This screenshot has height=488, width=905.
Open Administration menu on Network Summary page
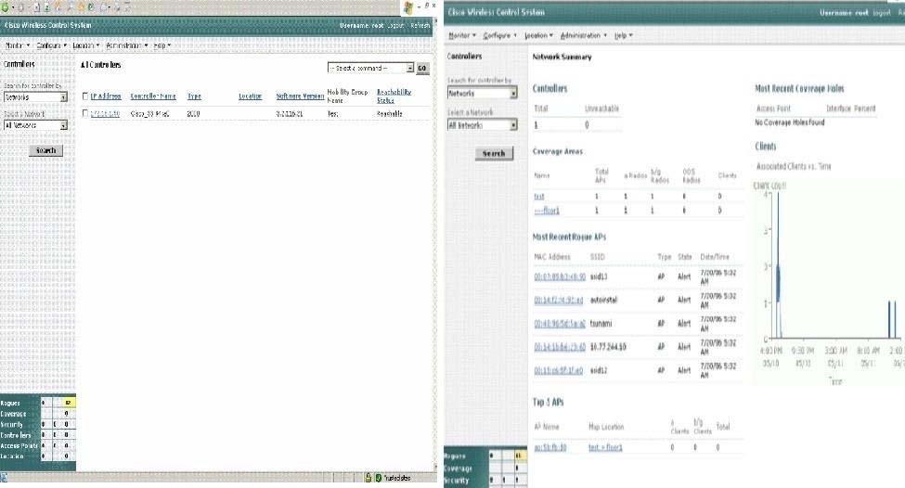584,36
